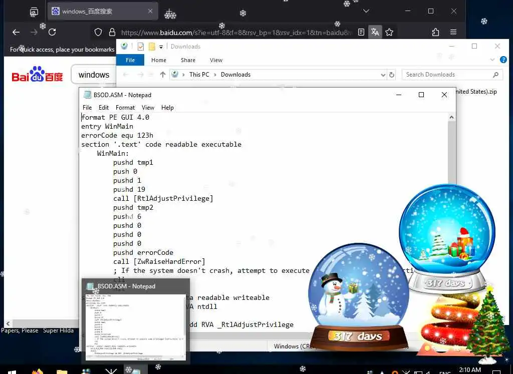Click line 'call [RtlAdjustPrivilege]'

point(163,198)
